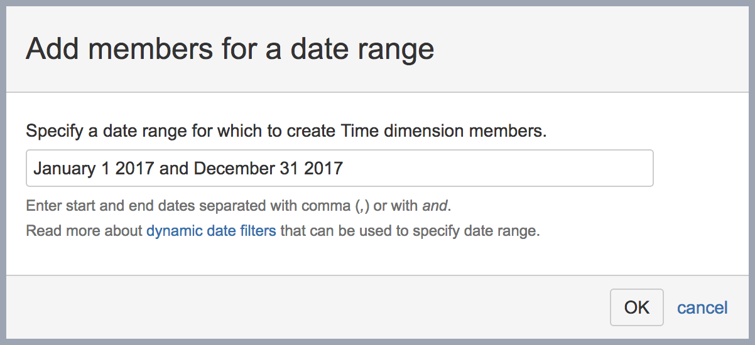Click the first "2017" in the date field
This screenshot has width=755, height=345.
(135, 168)
